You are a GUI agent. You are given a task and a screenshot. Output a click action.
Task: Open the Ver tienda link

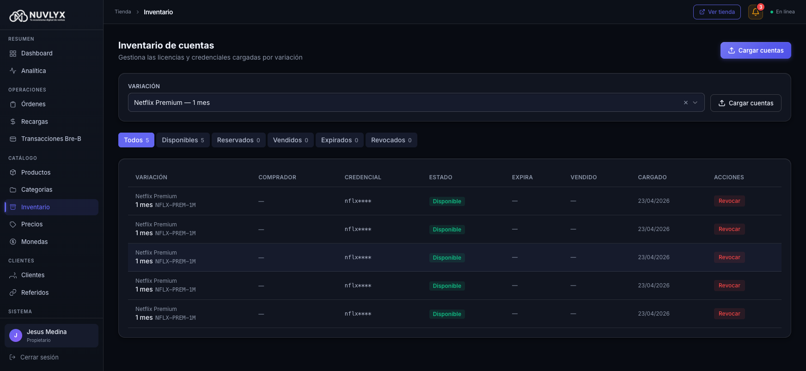pos(717,12)
